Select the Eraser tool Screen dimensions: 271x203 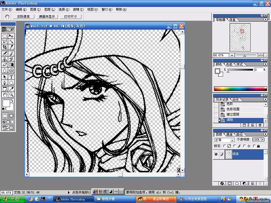point(5,65)
